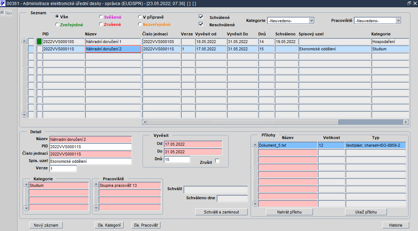
Task: Click right arrow of horizontal table scrollbar
Action: coord(406,122)
